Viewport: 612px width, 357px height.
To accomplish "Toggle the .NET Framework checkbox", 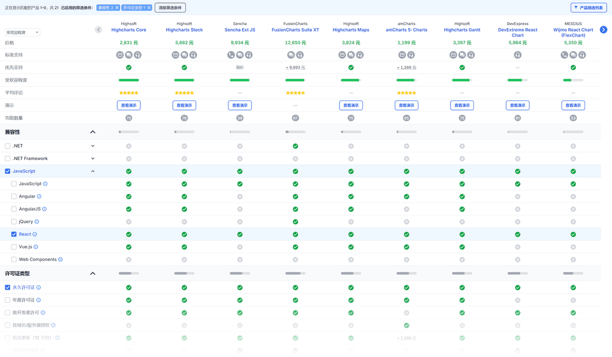I will 7,159.
